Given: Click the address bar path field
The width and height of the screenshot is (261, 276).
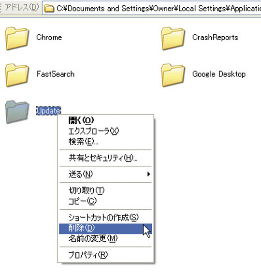Looking at the screenshot, I should click(152, 8).
